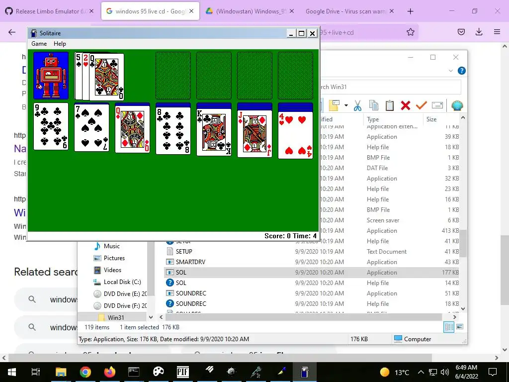Open Chrome from the taskbar
509x382 pixels.
[85, 372]
